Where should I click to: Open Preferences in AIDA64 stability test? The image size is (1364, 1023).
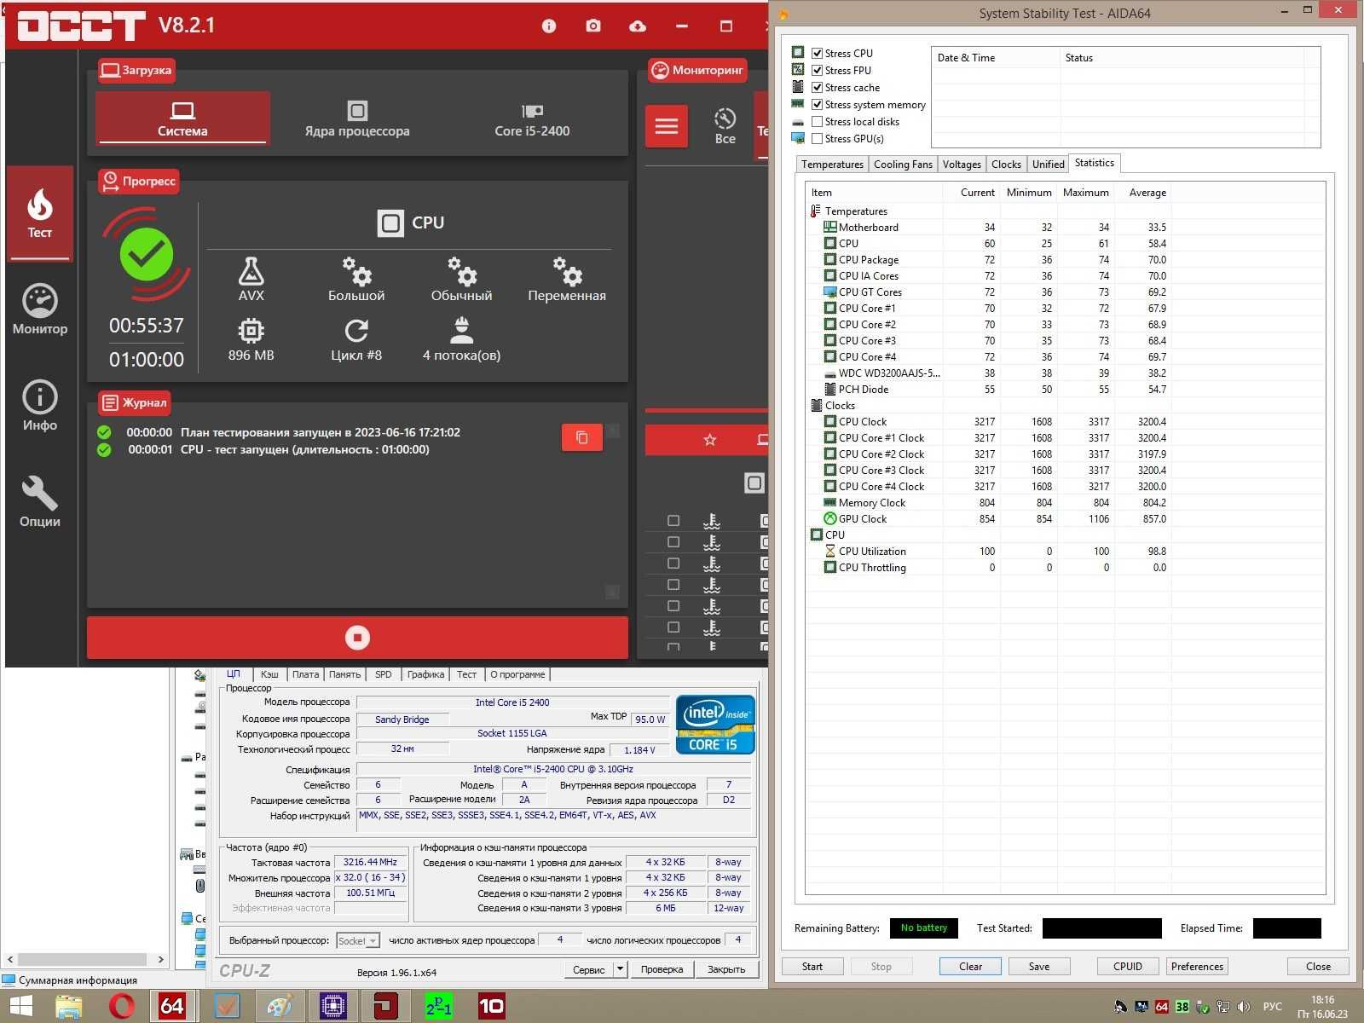coord(1197,966)
